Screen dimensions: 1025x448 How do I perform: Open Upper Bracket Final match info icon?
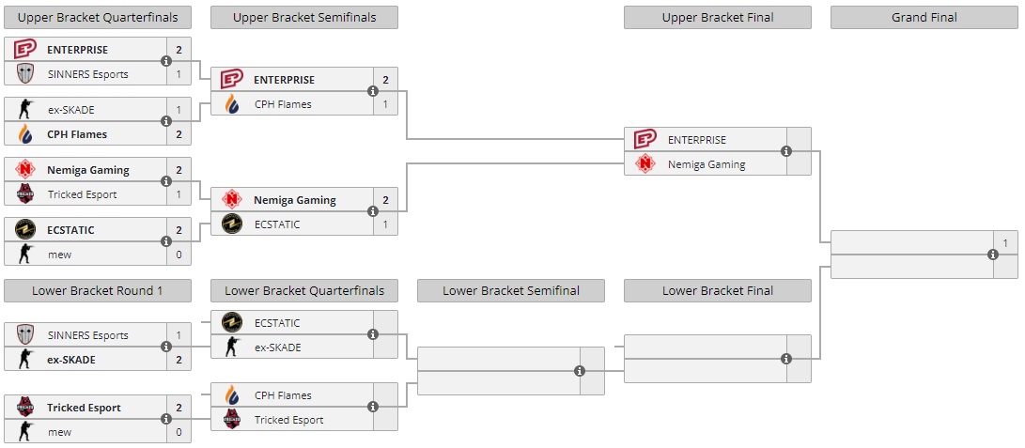click(786, 151)
